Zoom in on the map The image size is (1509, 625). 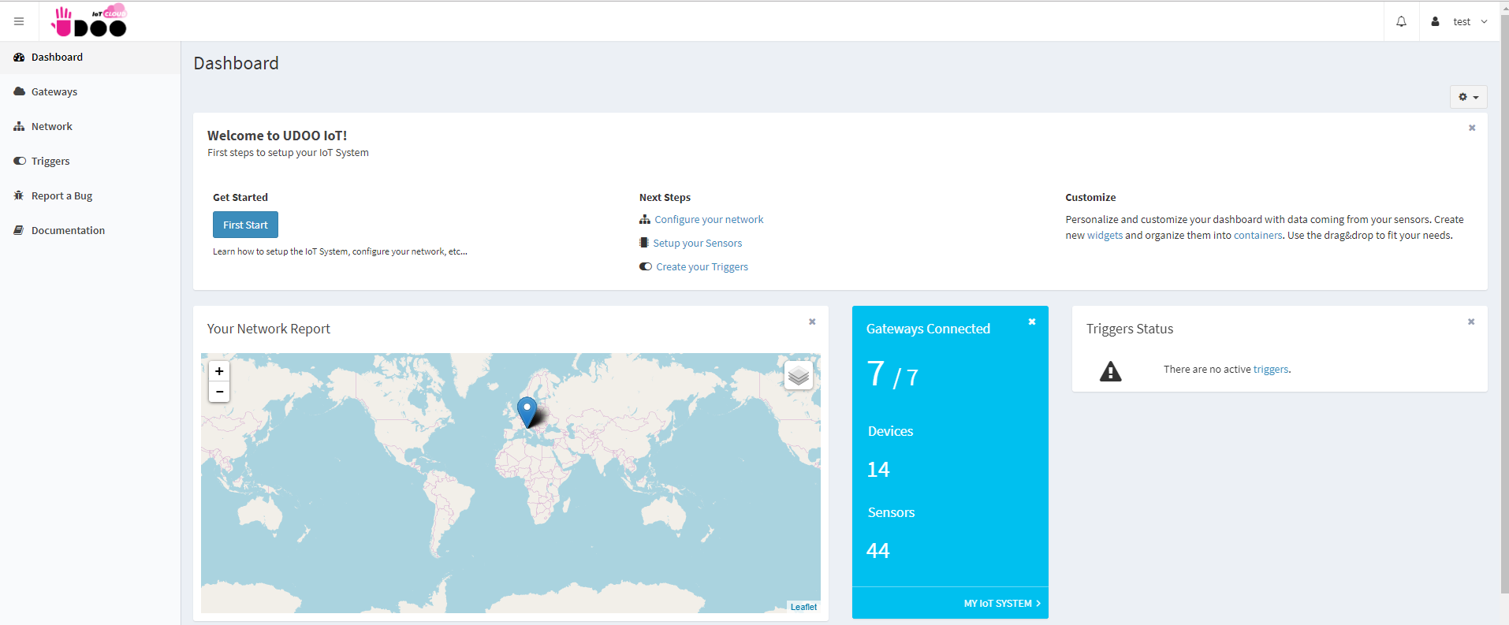pyautogui.click(x=219, y=371)
